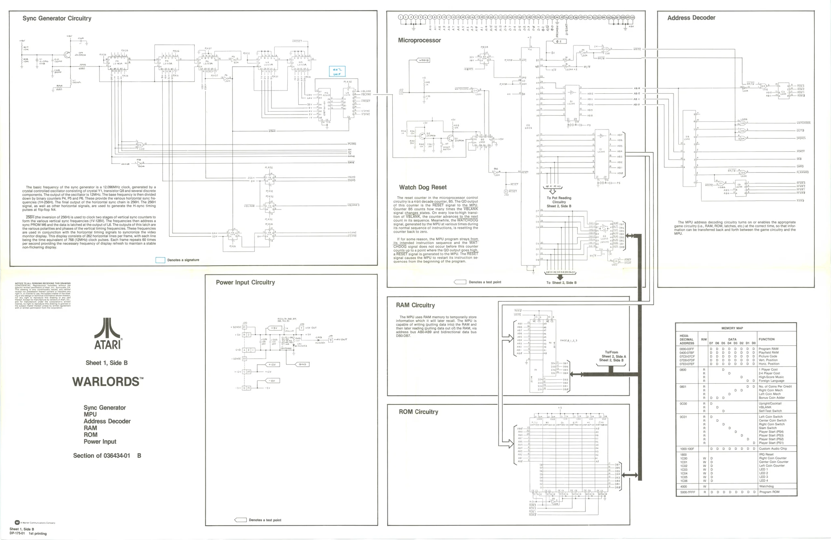Click "LED 4" function entry
Viewport: 831px width, 540px height.
point(764,481)
